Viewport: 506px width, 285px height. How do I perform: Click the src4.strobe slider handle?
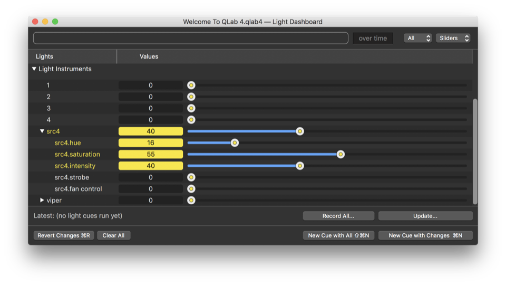[x=191, y=177]
